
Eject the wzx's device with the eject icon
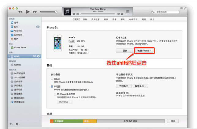(39, 56)
